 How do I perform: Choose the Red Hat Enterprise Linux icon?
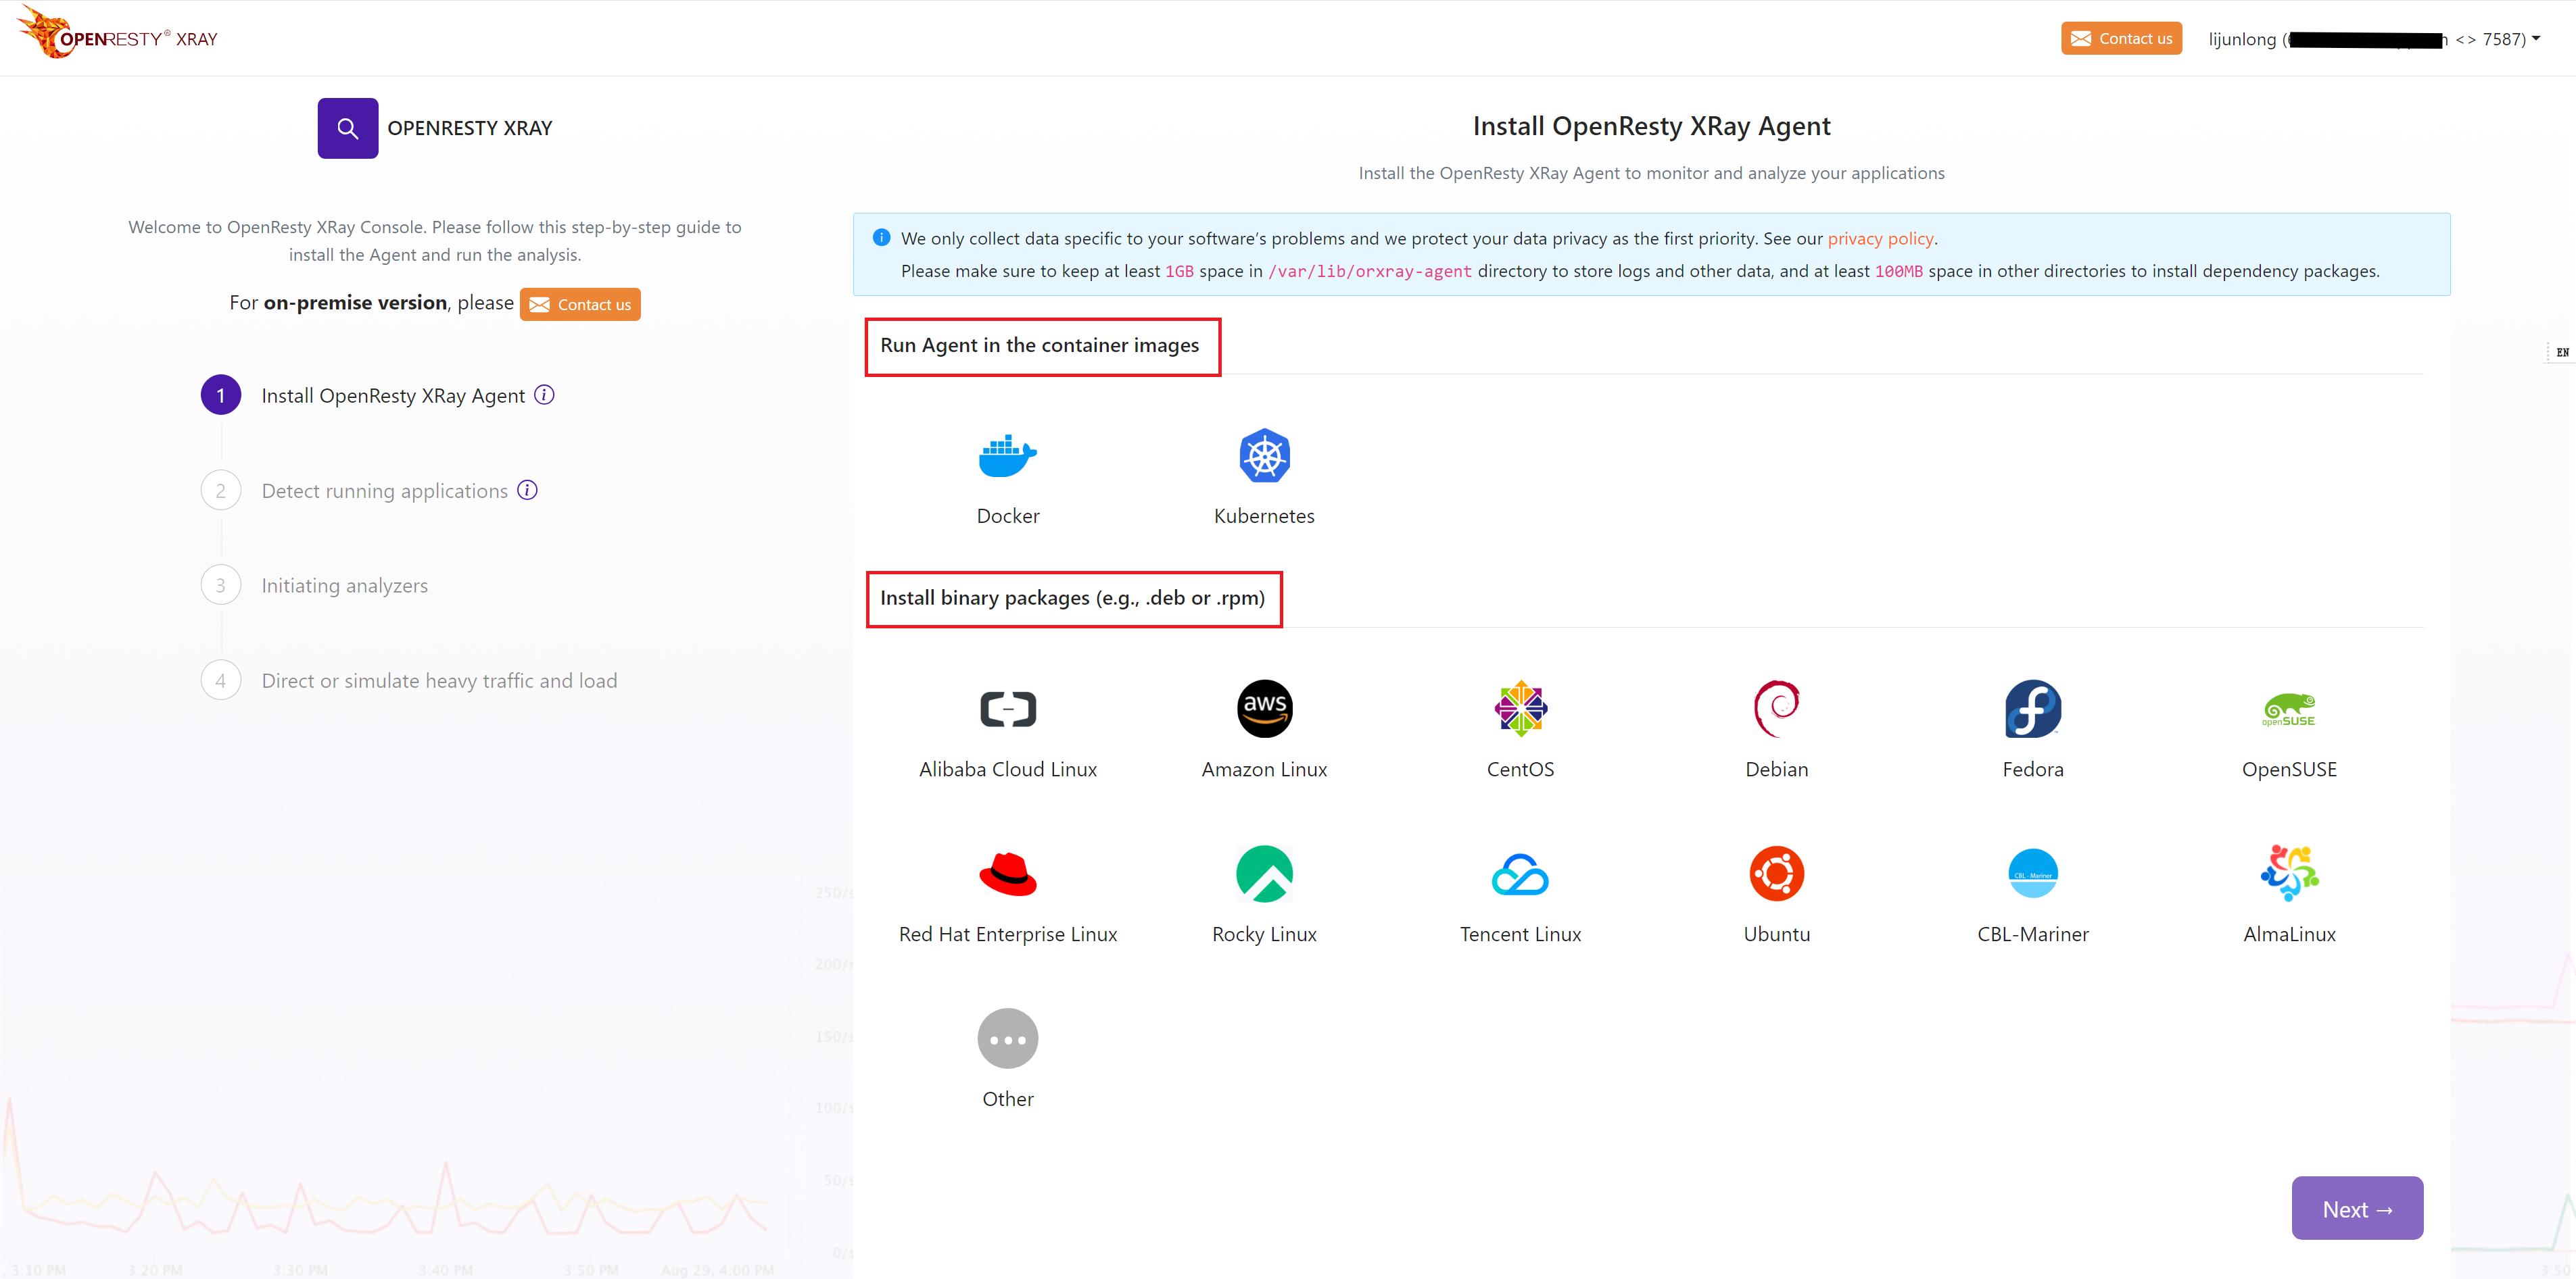(x=1007, y=874)
